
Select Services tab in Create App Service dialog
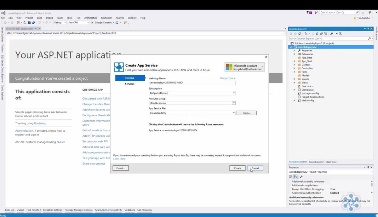coord(129,84)
